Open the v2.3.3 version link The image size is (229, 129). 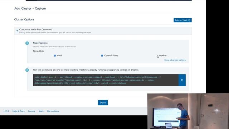pos(6,111)
